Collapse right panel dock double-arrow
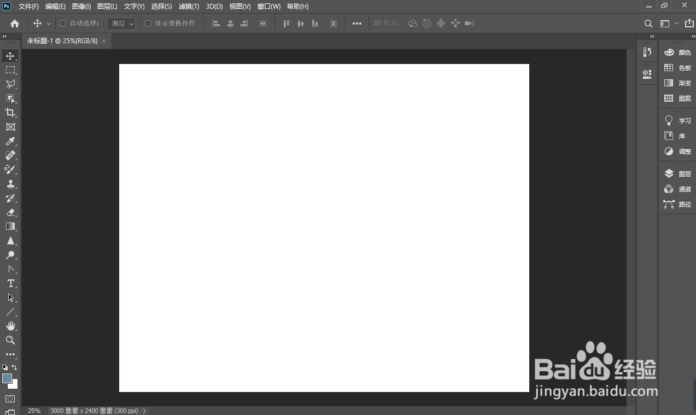Viewport: 696px width, 415px height. tap(693, 36)
